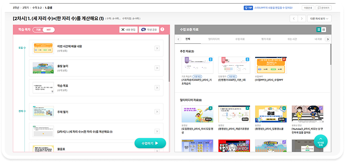Viewport: 345px width, 162px height.
Task: Open the 쉬는 시간 tab
Action: pos(292,39)
